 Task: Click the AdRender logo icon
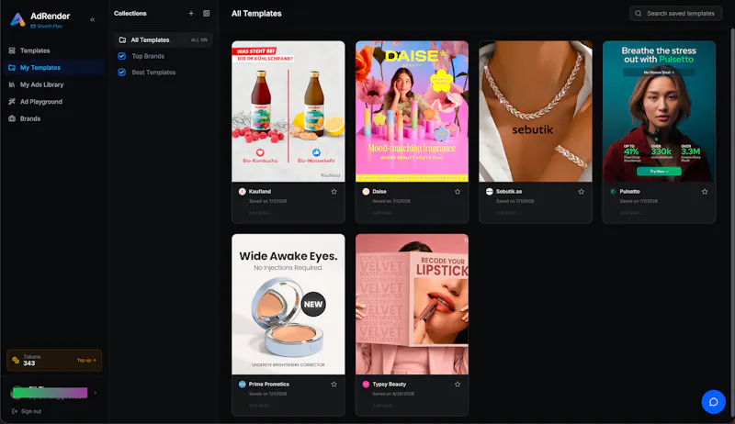pos(17,19)
